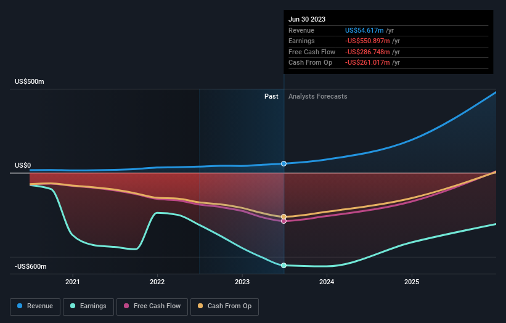Select the Cash From Op data point marker

(284, 216)
